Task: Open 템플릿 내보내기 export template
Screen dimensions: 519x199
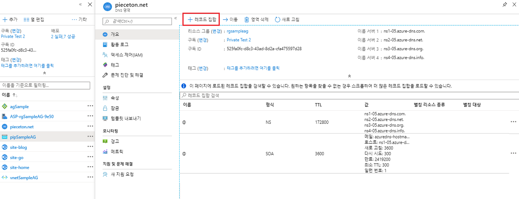Action: click(x=138, y=119)
